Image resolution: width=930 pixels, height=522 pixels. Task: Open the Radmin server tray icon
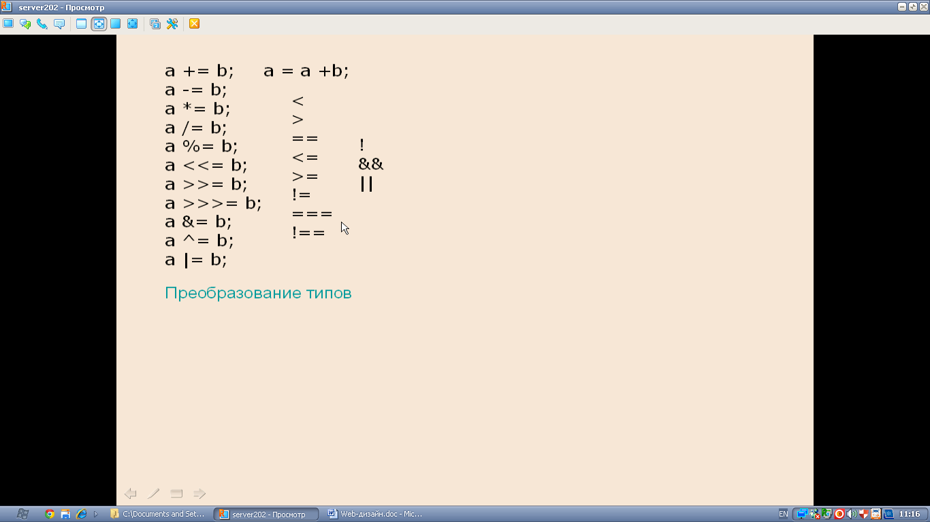click(x=827, y=514)
